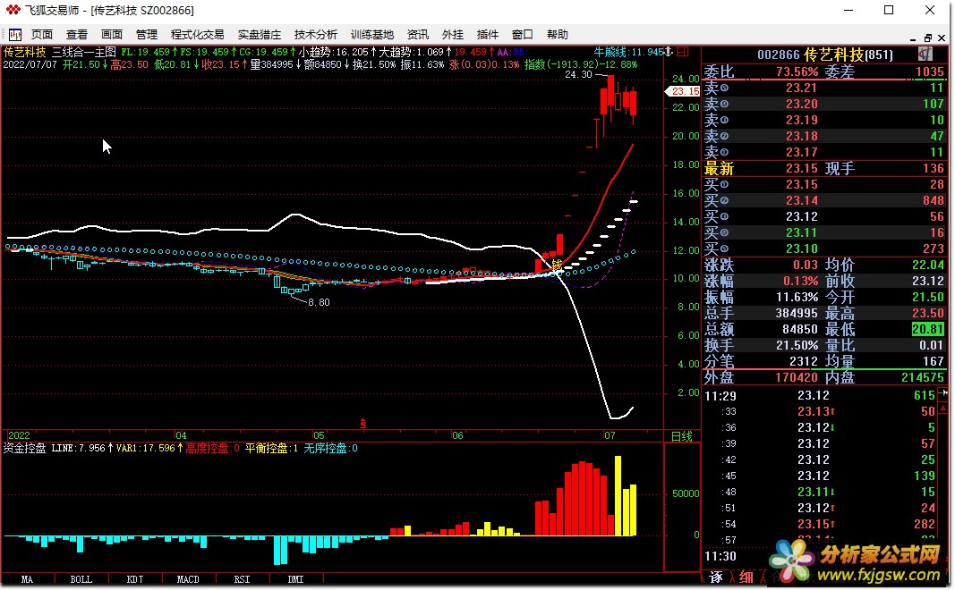This screenshot has width=955, height=590.
Task: Click the red up-triangle in trade list scrollbar
Action: 944,409
